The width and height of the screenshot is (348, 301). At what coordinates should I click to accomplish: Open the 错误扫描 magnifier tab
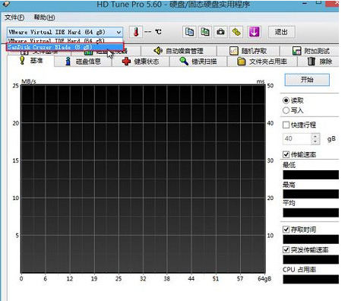click(198, 62)
